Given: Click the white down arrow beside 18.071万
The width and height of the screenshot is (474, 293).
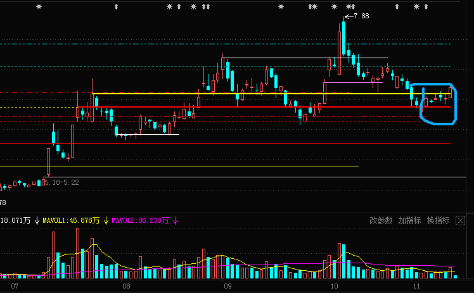Looking at the screenshot, I should 37,221.
